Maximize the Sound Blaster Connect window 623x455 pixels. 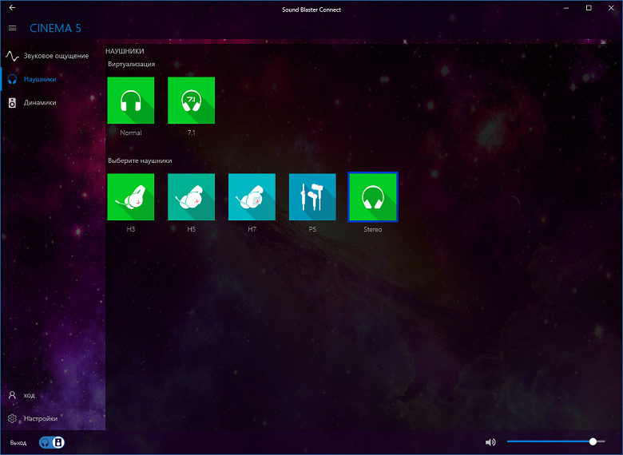pos(589,8)
